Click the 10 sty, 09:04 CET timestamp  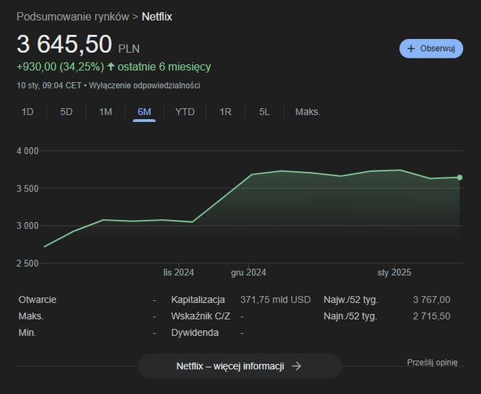coord(49,85)
